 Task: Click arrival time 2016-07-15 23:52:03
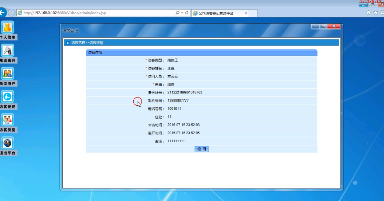184,125
